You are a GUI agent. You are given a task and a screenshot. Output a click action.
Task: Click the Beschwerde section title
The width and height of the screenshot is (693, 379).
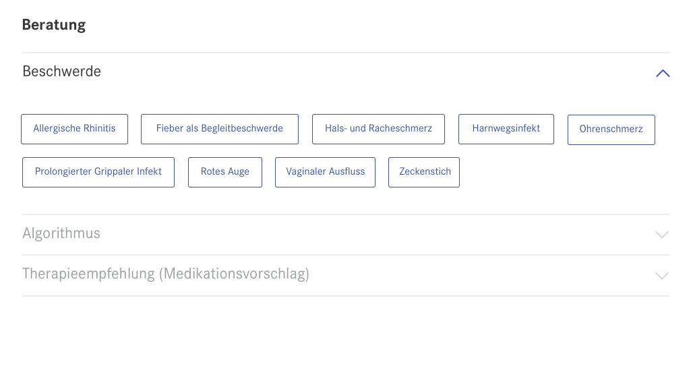(x=62, y=71)
